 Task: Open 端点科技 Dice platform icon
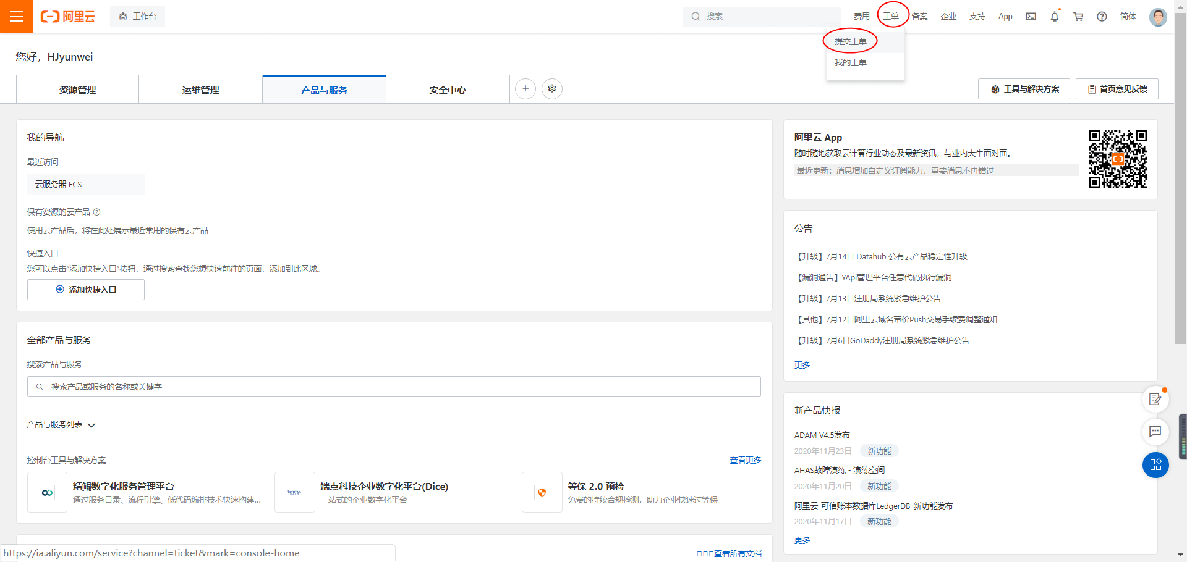point(294,492)
